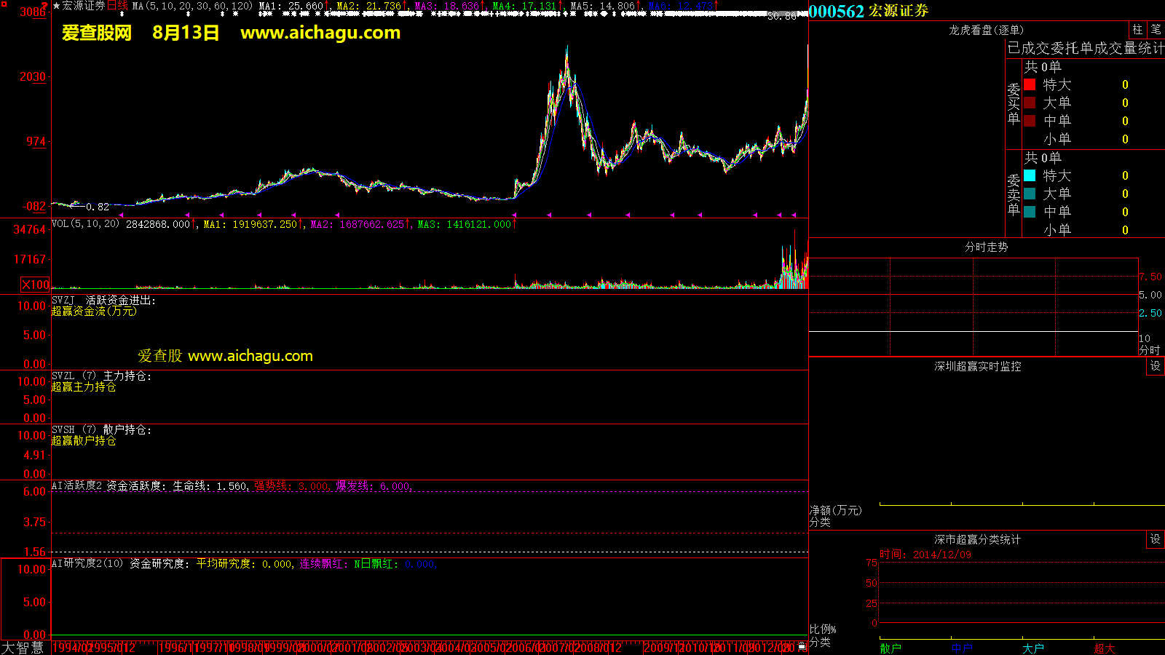Click the AI活跃度2 indicator label

point(76,485)
